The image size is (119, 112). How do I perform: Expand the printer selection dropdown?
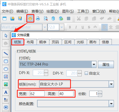[94, 64]
